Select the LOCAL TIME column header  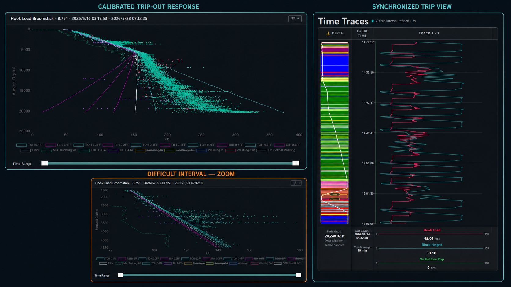(362, 34)
